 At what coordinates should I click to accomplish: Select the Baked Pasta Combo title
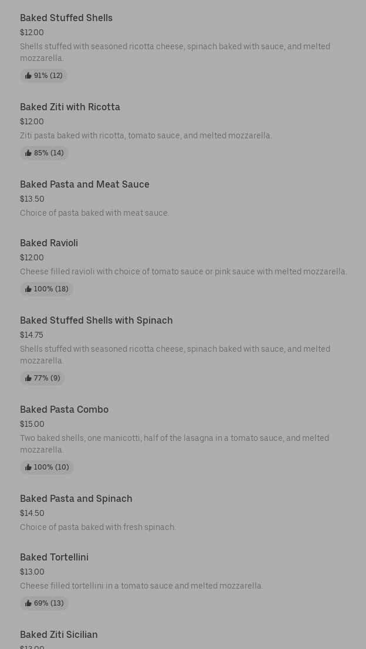pos(64,410)
